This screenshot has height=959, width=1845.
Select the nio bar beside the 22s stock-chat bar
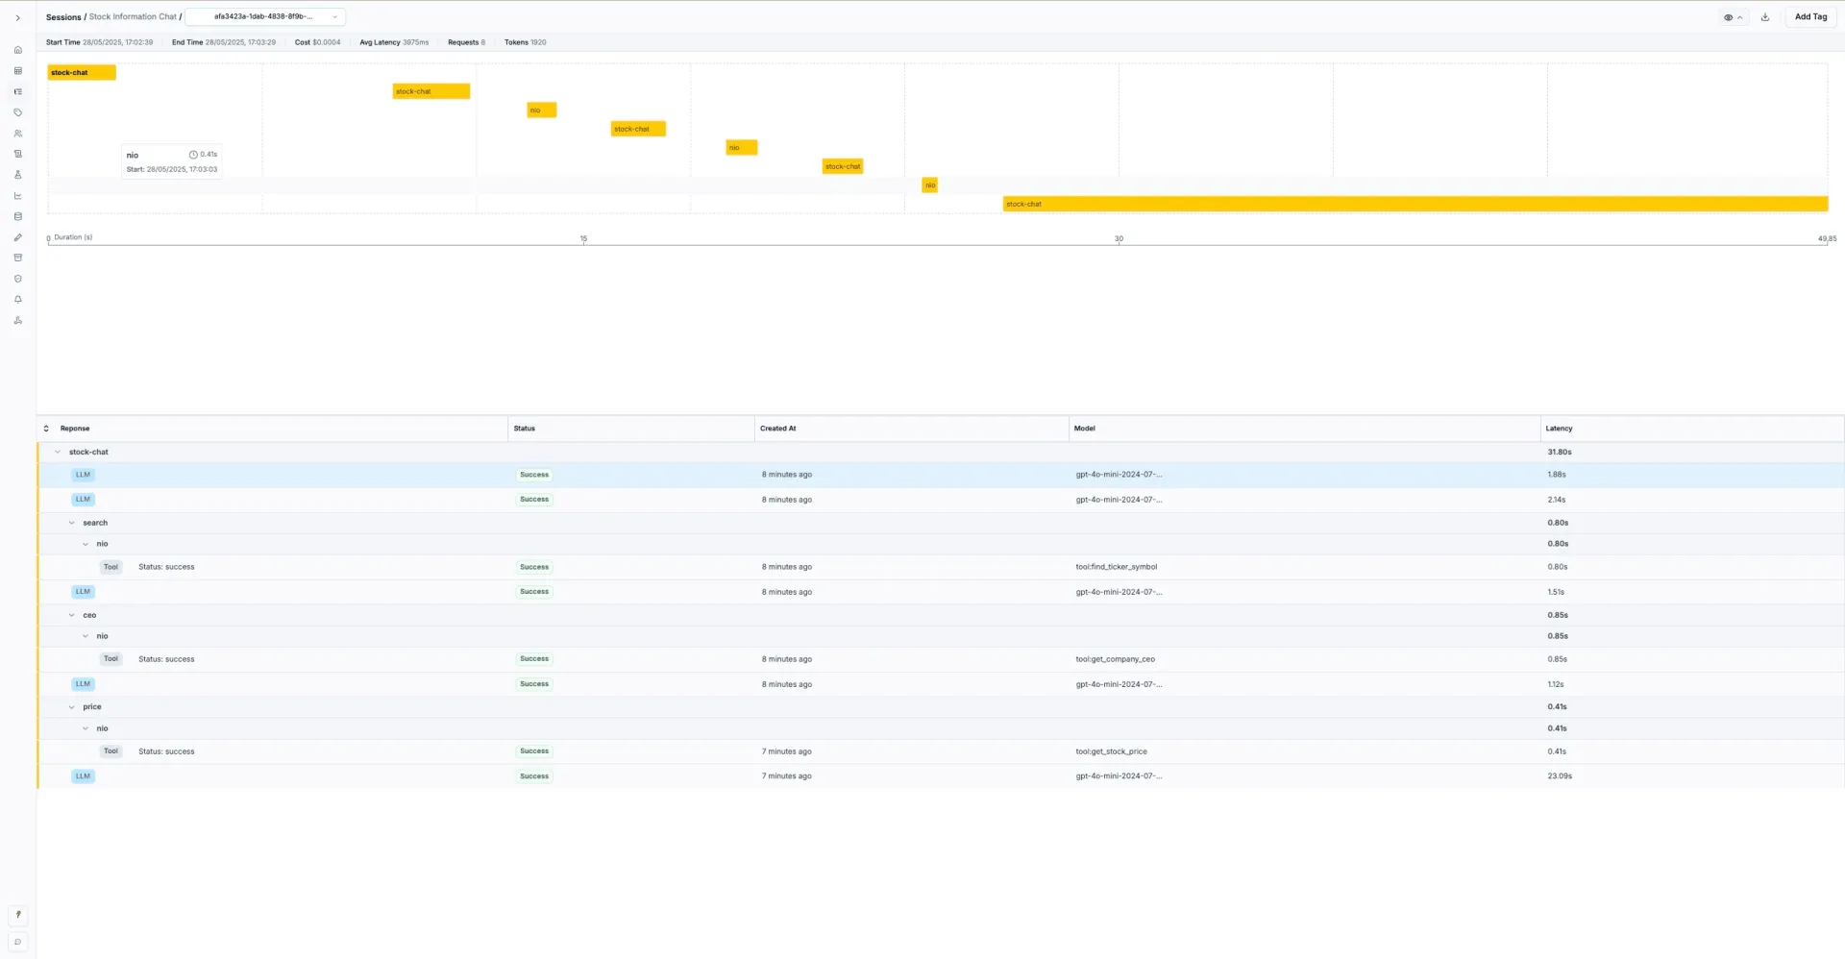[741, 147]
